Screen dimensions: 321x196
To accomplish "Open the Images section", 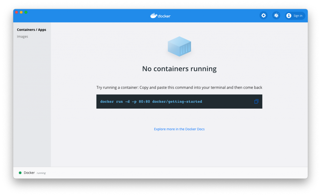I will tap(23, 37).
